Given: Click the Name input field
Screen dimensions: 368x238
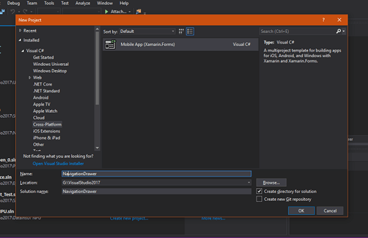Looking at the screenshot, I should 157,174.
